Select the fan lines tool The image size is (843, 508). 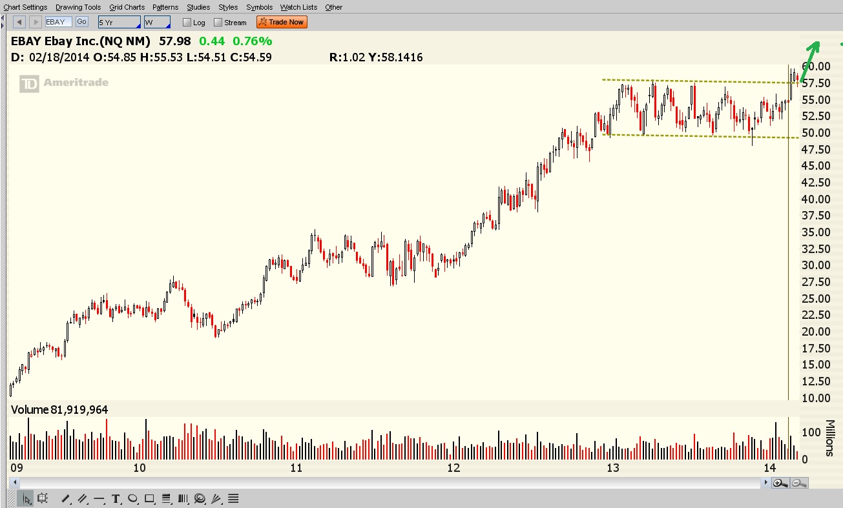(216, 498)
